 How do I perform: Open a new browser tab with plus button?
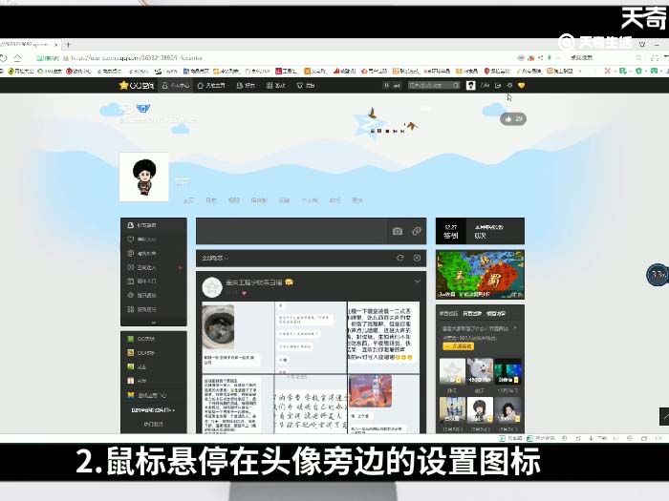[68, 44]
